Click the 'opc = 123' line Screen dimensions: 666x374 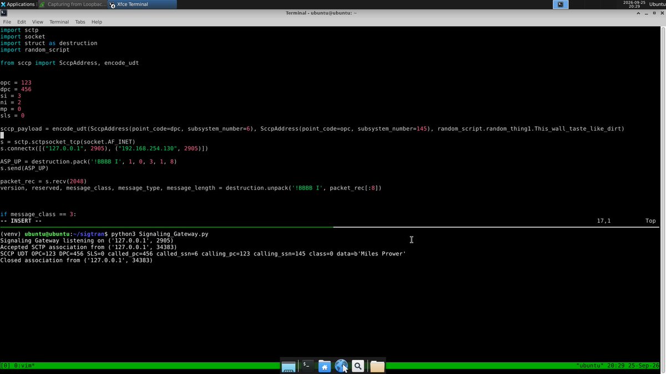(x=16, y=83)
